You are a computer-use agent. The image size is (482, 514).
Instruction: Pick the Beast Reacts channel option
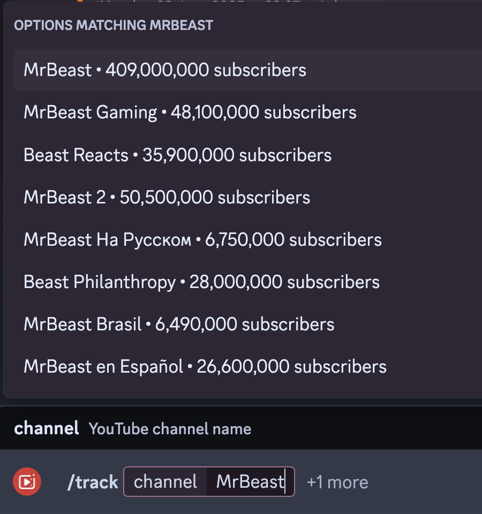point(248,155)
